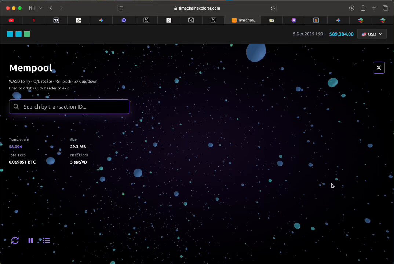The image size is (394, 264).
Task: Switch to the Spotify tab
Action: (x=124, y=20)
